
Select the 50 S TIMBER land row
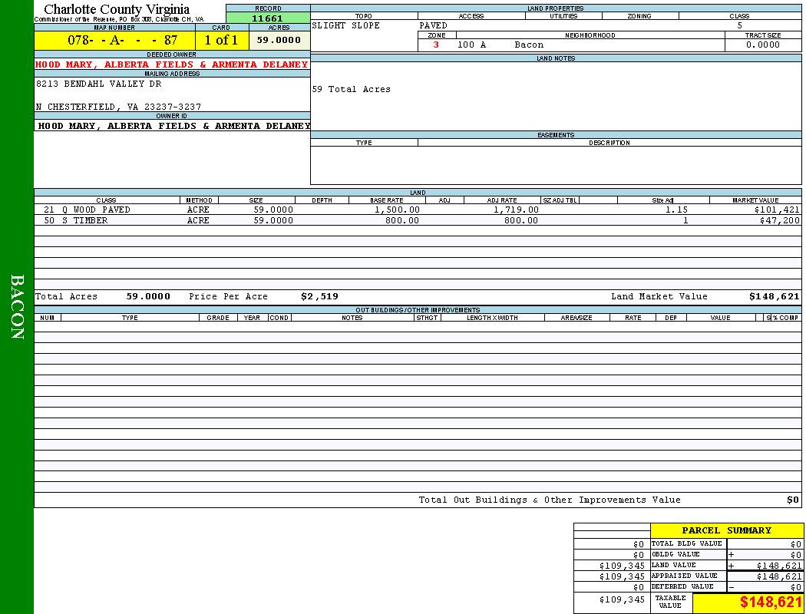click(x=75, y=220)
